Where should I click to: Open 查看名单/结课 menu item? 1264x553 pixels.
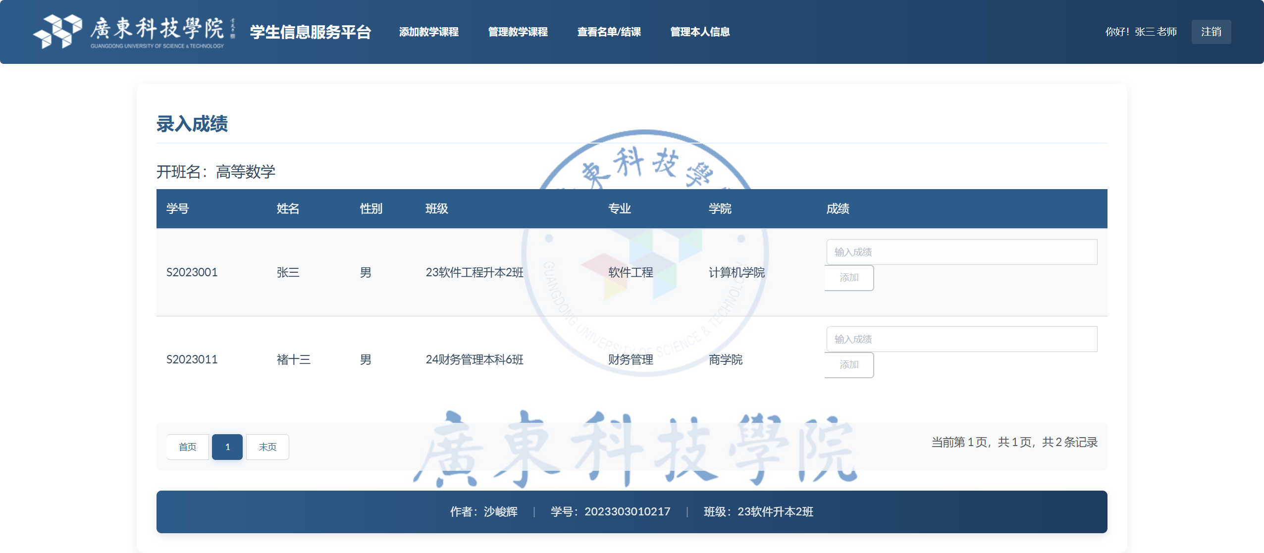(608, 32)
